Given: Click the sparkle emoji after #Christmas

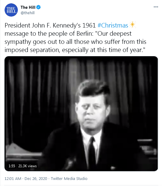Looking at the screenshot, I should (132, 25).
